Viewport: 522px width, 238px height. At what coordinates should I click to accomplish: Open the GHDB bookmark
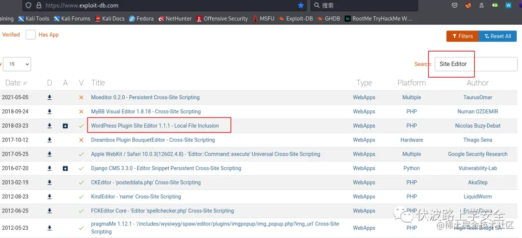tap(329, 19)
